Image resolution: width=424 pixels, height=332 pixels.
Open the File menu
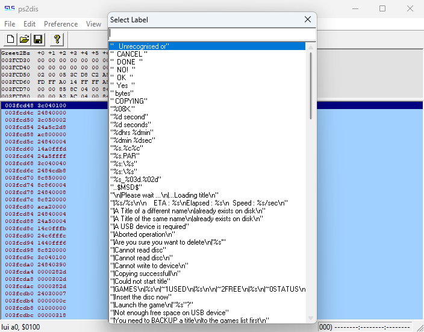tap(10, 24)
